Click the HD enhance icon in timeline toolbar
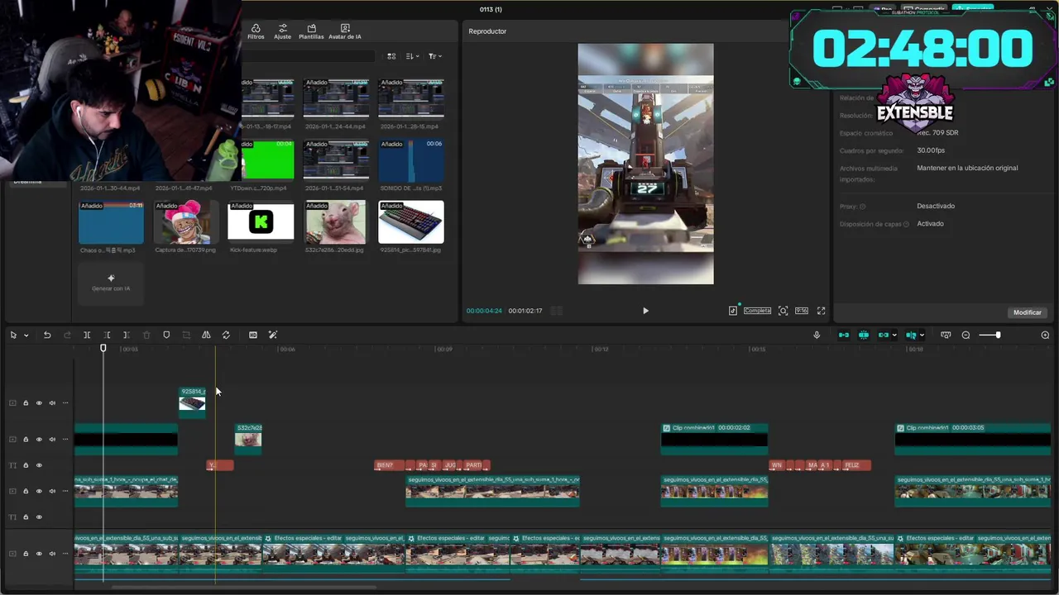This screenshot has width=1059, height=595. click(x=253, y=335)
